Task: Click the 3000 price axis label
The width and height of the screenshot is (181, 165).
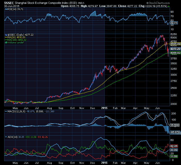Action: [x=174, y=75]
